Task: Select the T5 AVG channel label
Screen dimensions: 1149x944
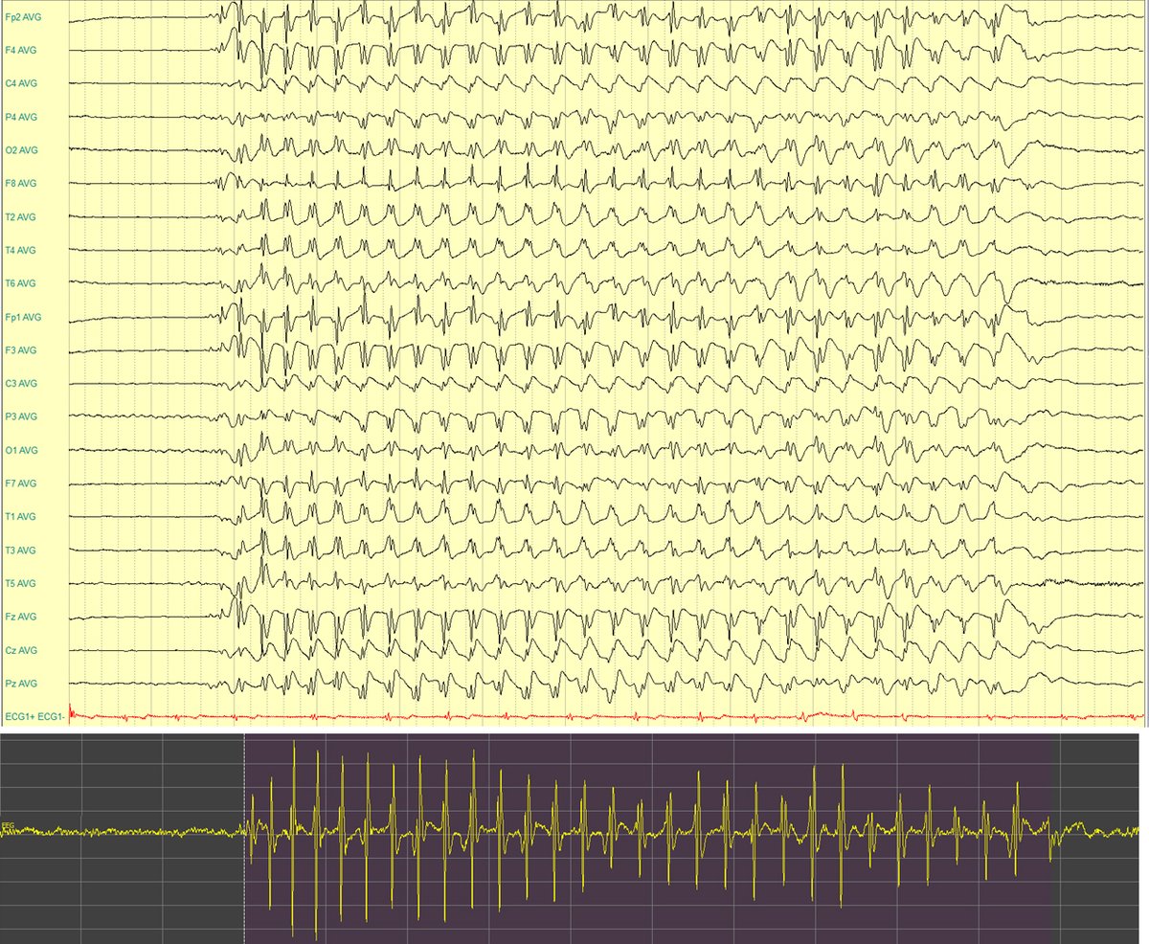Action: [x=21, y=583]
